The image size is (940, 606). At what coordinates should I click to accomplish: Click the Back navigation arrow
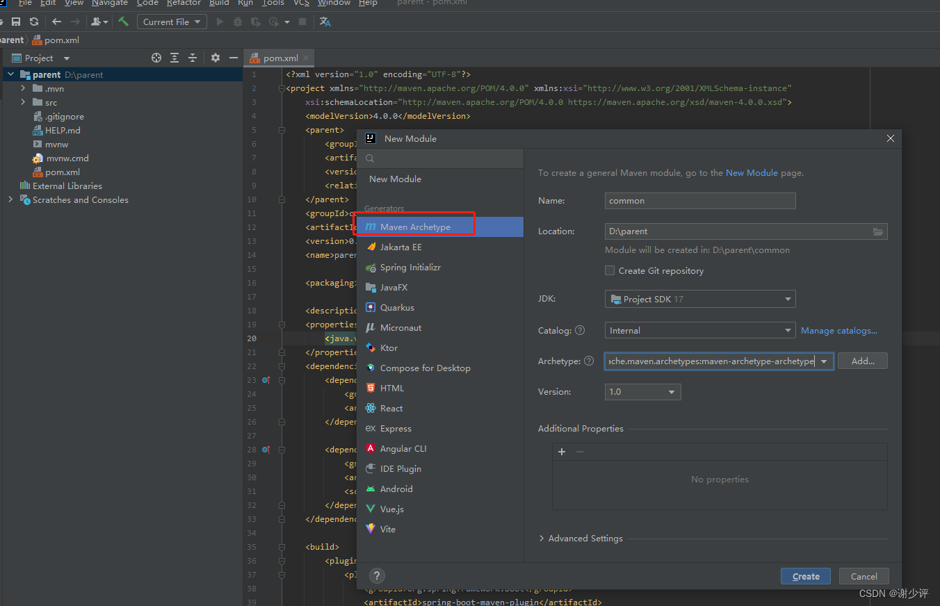click(57, 22)
